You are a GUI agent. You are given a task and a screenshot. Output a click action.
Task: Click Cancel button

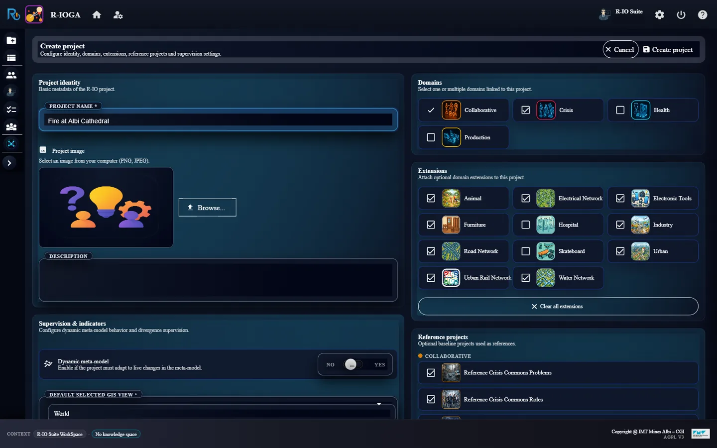tap(620, 49)
